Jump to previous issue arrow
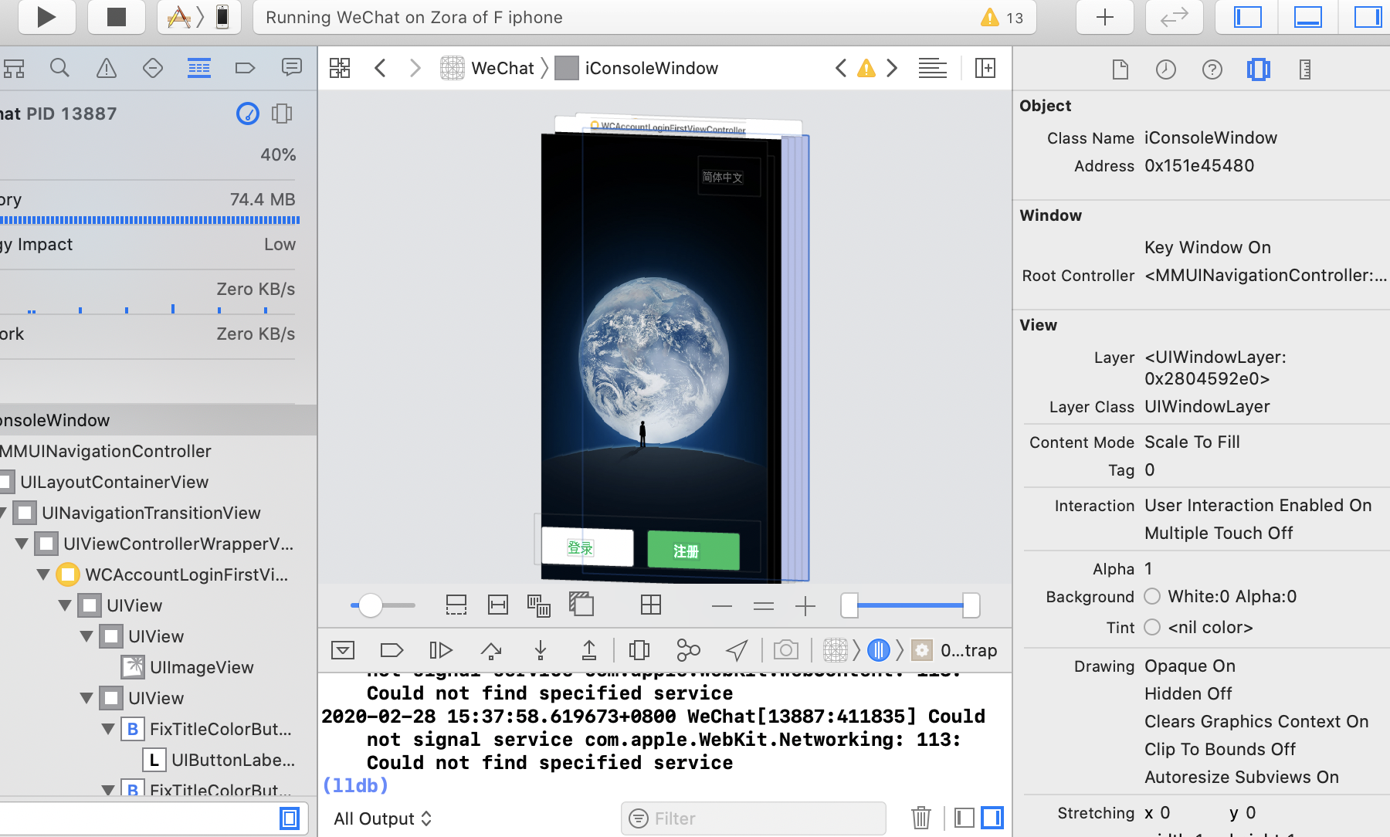Image resolution: width=1390 pixels, height=837 pixels. pos(841,68)
